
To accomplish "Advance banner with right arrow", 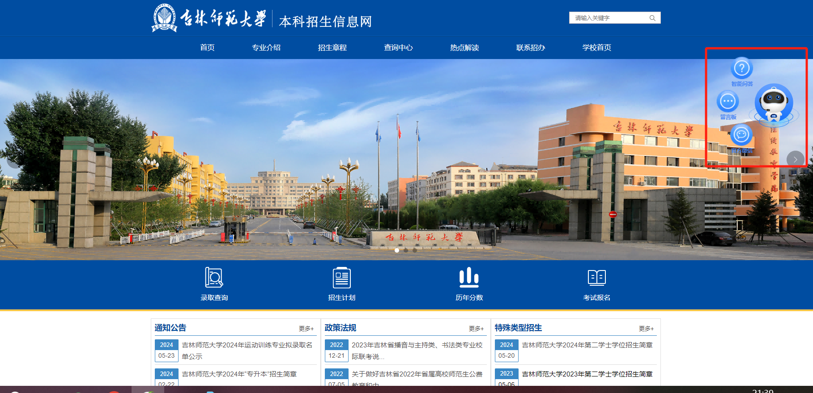I will pyautogui.click(x=795, y=159).
